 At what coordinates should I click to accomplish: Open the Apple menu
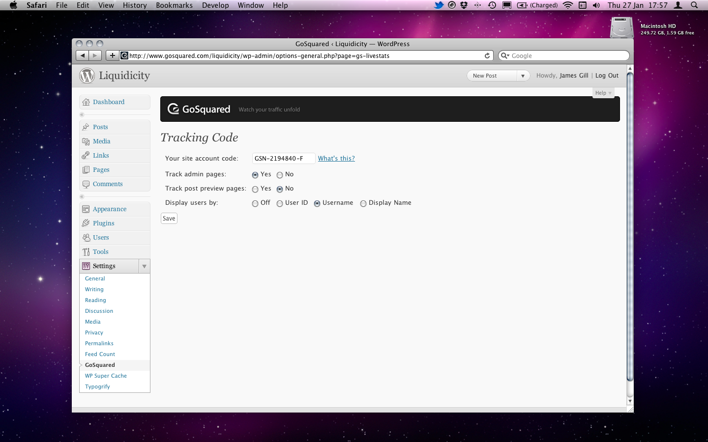click(x=13, y=5)
